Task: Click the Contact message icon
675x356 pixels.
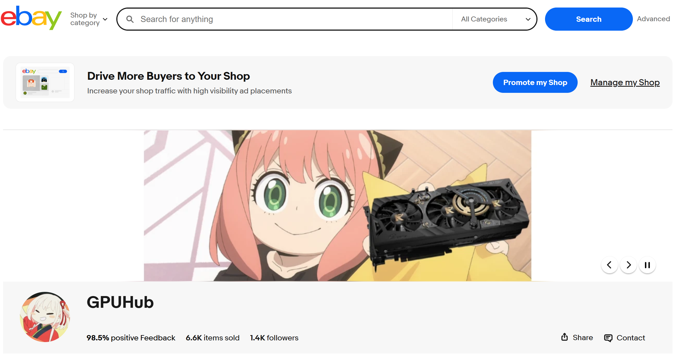Action: (x=608, y=338)
